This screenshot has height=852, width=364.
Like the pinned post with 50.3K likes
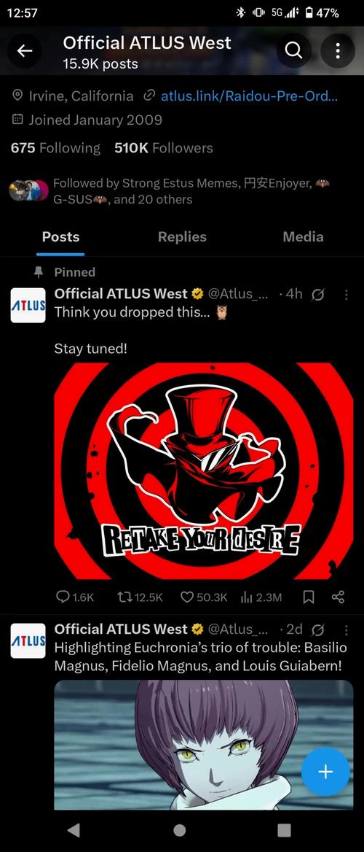[x=203, y=597]
